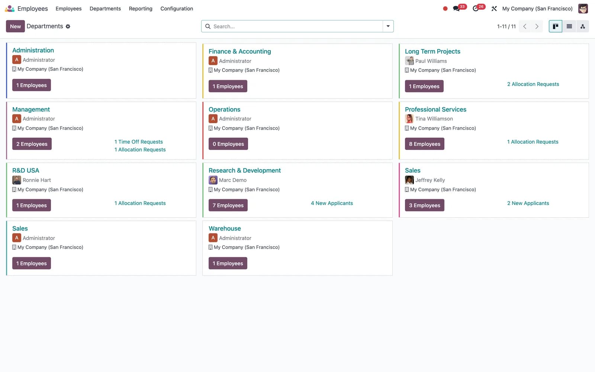Screen dimensions: 595x372
Task: Switch to Kanban view
Action: (556, 26)
